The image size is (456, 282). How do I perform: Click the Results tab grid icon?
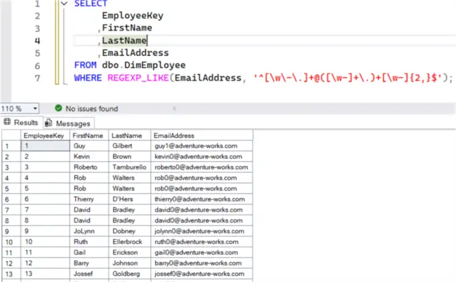(7, 123)
